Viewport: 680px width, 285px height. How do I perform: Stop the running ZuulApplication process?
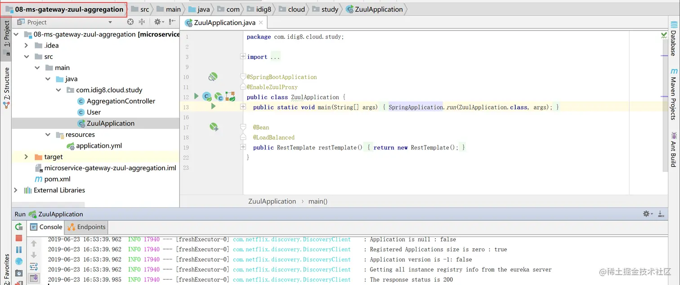click(x=19, y=238)
